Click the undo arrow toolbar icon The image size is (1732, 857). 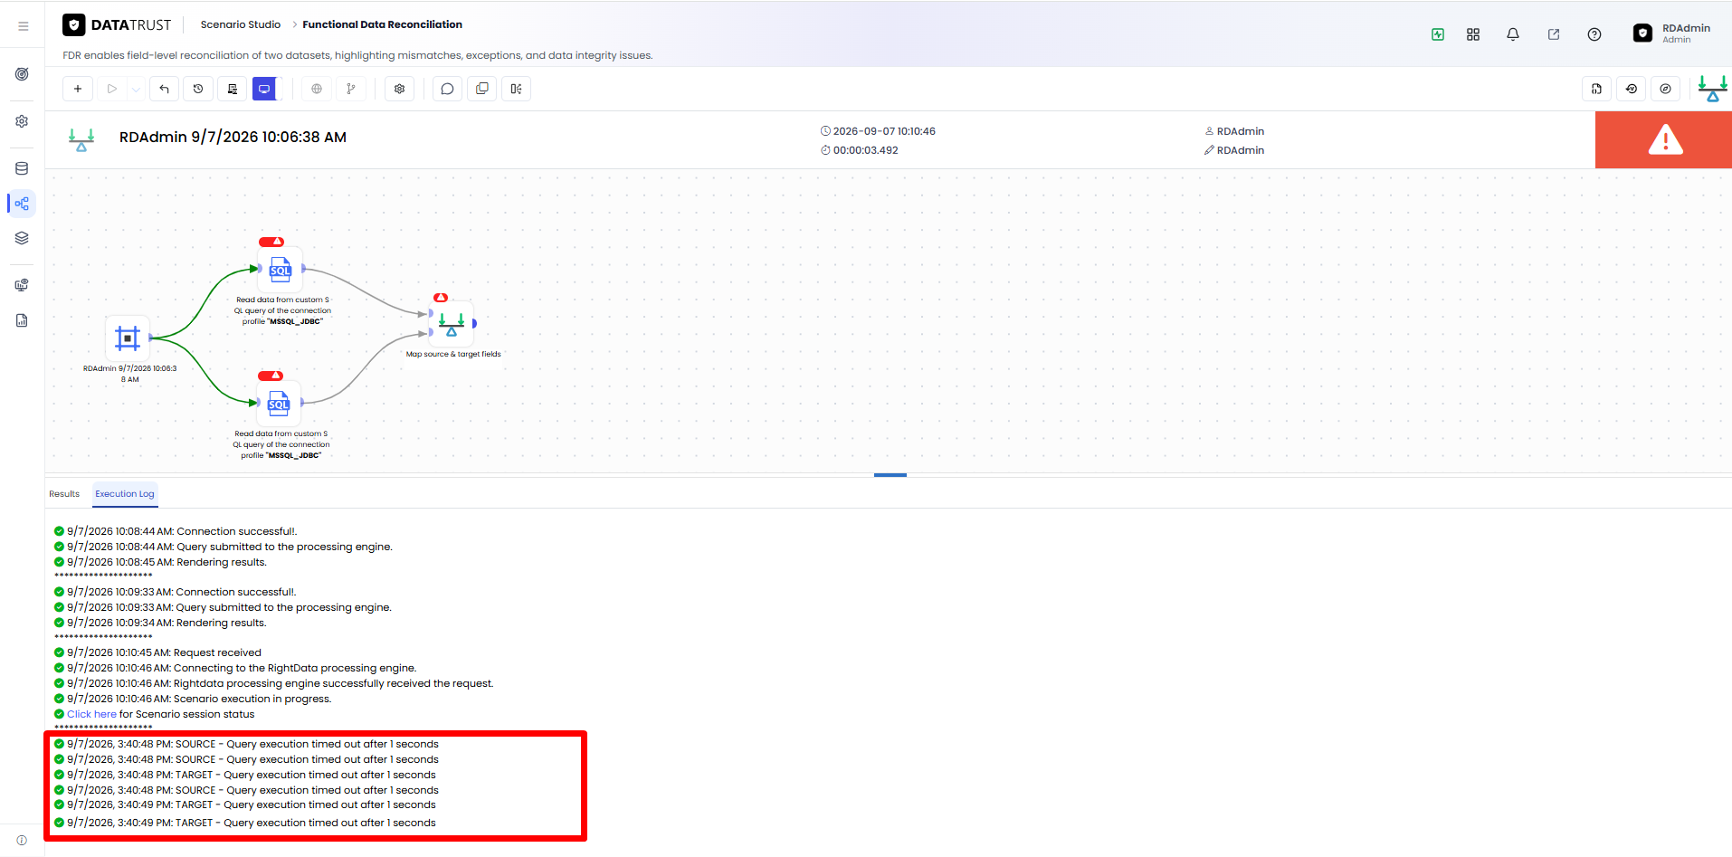click(x=164, y=89)
